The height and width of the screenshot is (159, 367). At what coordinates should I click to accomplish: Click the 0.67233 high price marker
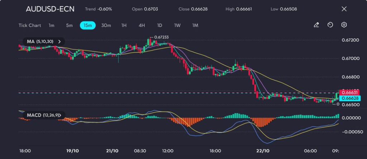161,37
